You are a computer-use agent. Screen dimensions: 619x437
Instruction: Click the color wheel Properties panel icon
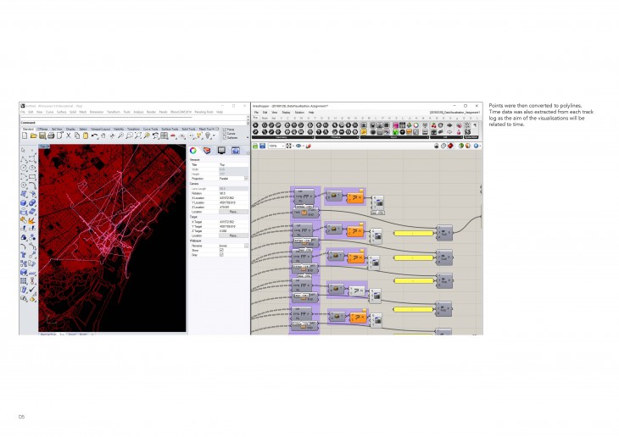point(194,150)
